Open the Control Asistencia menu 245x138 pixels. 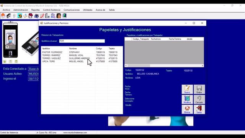click(x=52, y=10)
